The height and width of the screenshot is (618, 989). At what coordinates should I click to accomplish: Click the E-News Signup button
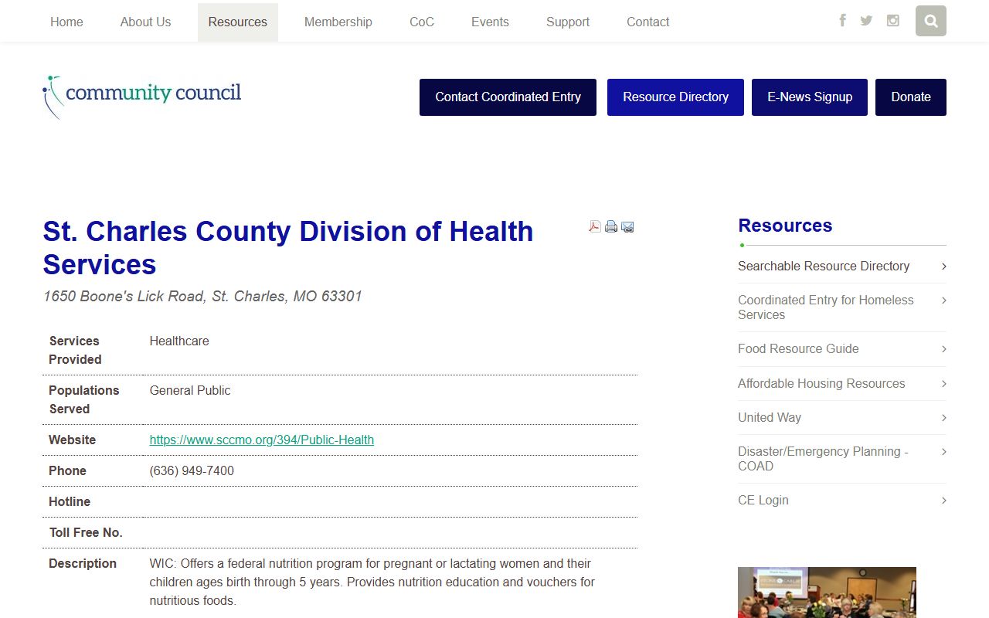coord(810,97)
